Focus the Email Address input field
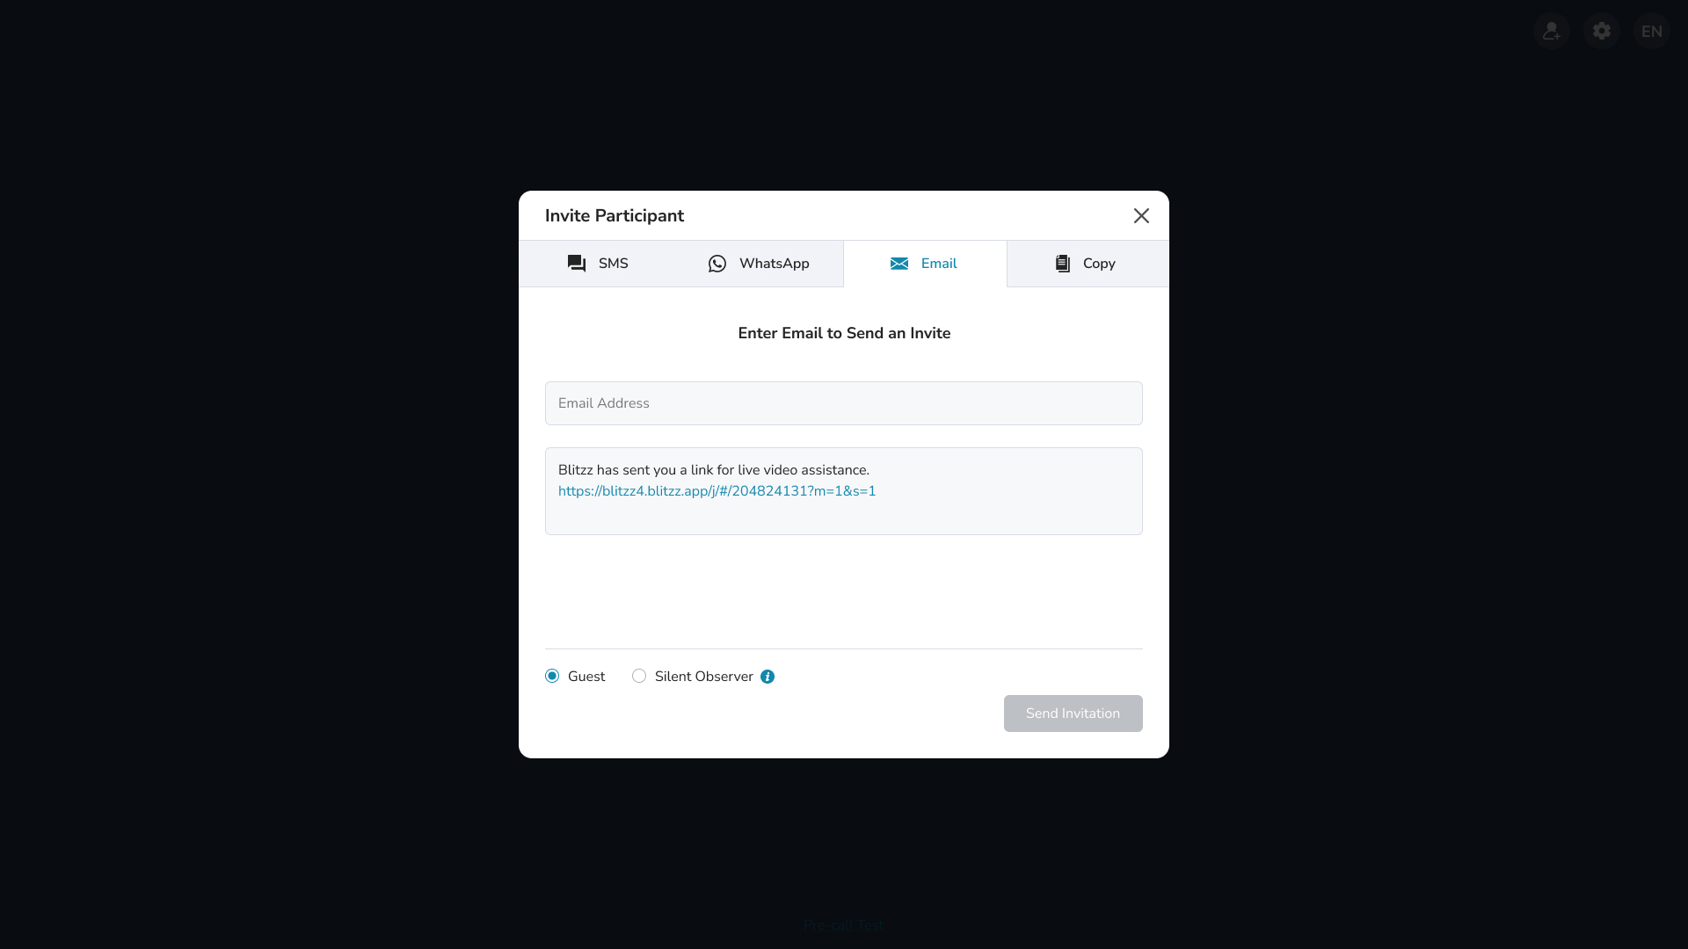Screen dimensions: 1688x949 pos(844,403)
